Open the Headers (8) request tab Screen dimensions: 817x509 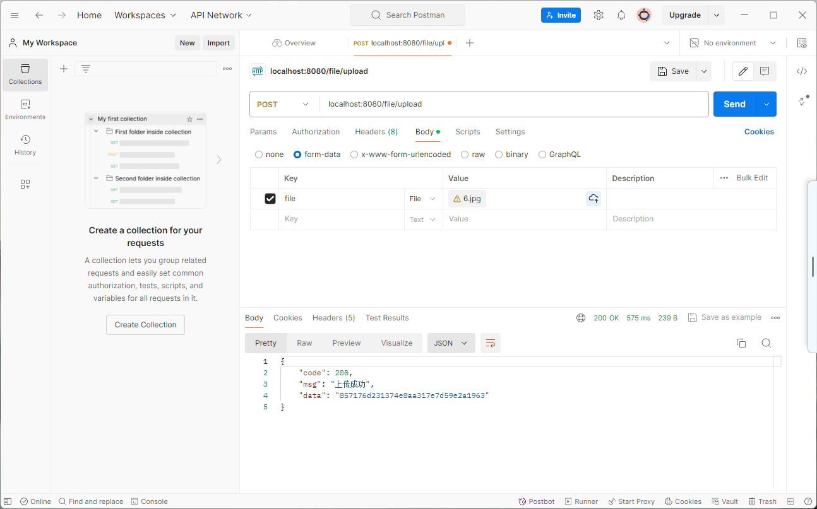376,132
